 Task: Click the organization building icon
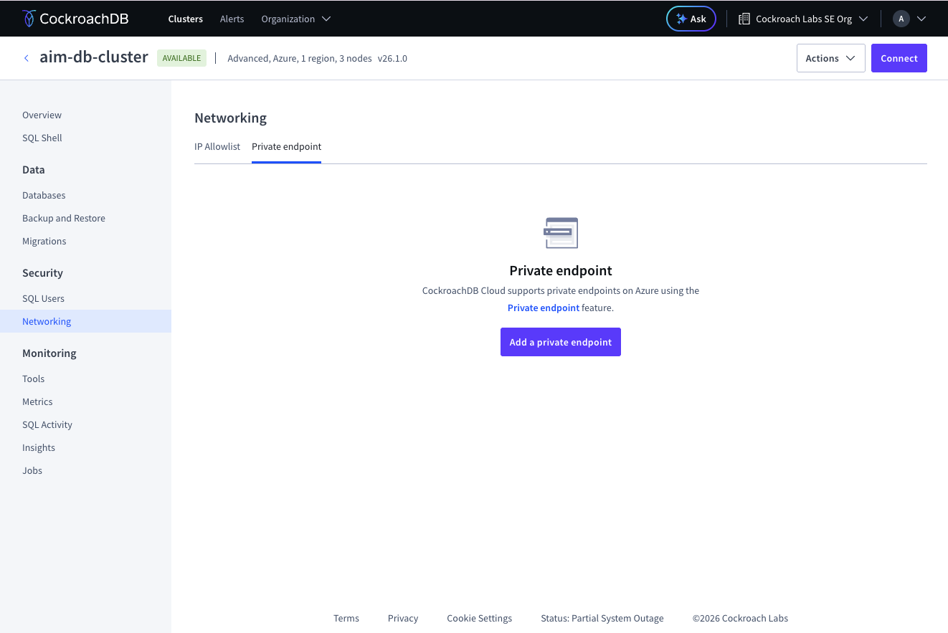pyautogui.click(x=744, y=19)
